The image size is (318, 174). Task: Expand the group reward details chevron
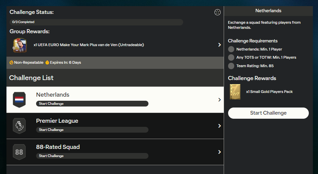click(220, 45)
